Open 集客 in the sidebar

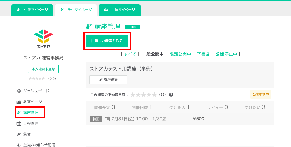pyautogui.click(x=27, y=134)
